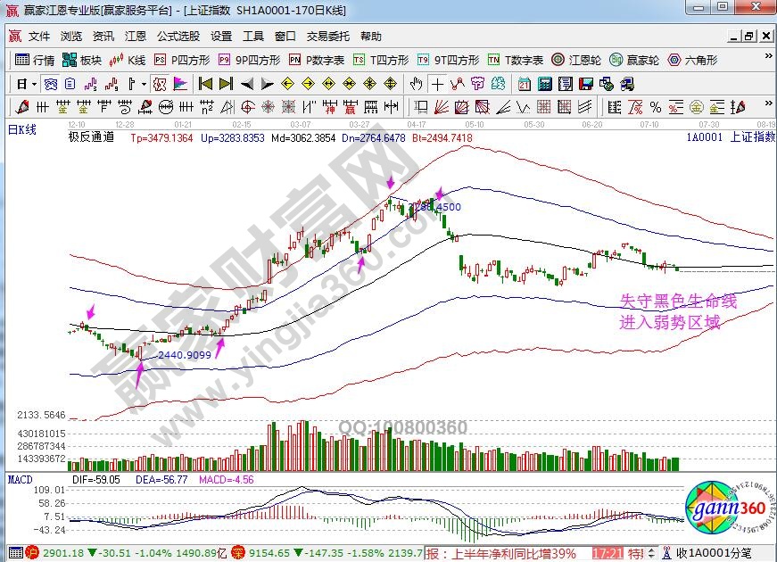Toggle the crosshair cursor mode
This screenshot has width=777, height=562.
click(x=435, y=85)
